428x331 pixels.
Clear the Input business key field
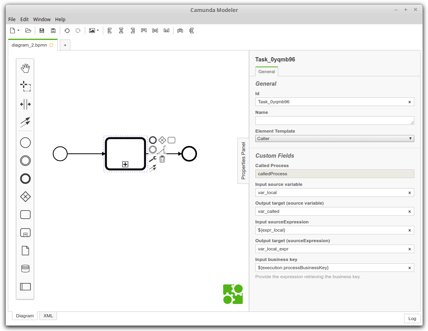pos(410,268)
